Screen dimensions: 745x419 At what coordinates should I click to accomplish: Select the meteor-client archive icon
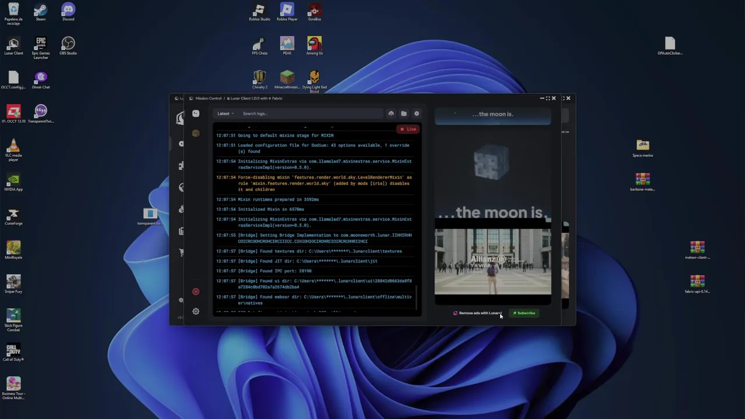[x=697, y=250]
